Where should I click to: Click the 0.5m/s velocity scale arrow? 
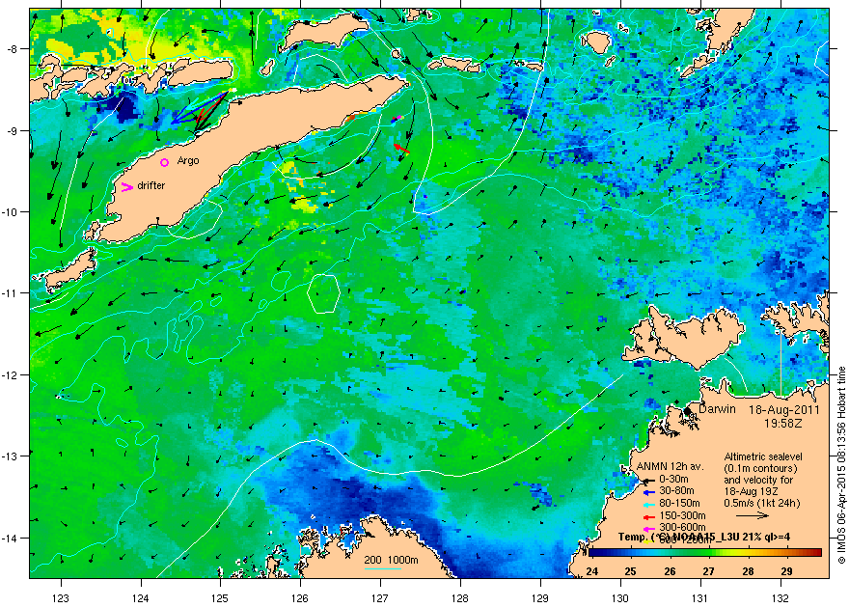click(753, 515)
